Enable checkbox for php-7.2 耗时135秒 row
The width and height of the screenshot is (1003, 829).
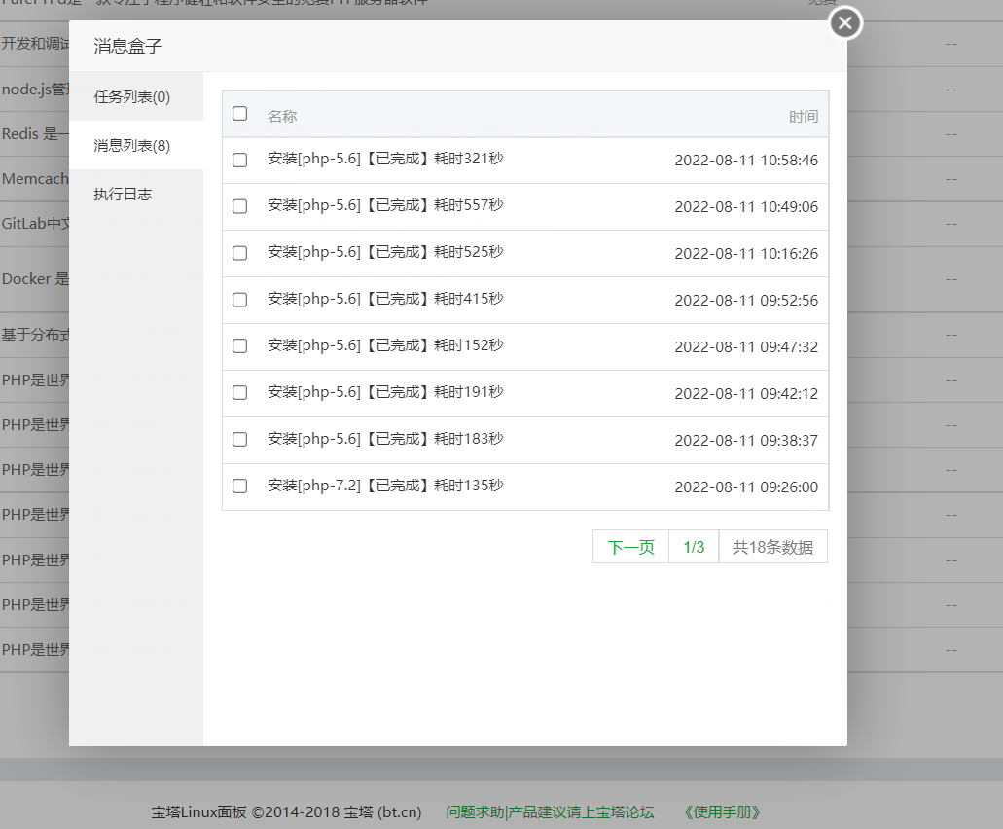pos(240,487)
